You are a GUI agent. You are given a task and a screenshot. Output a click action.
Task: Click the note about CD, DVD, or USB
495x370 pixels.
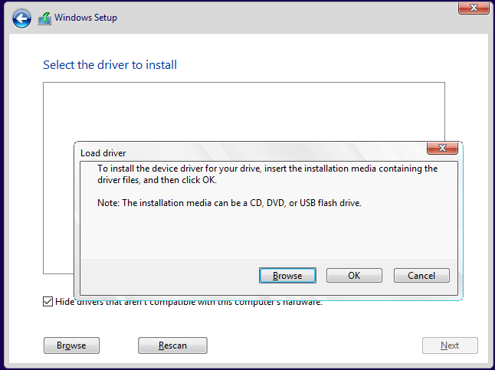click(x=229, y=203)
